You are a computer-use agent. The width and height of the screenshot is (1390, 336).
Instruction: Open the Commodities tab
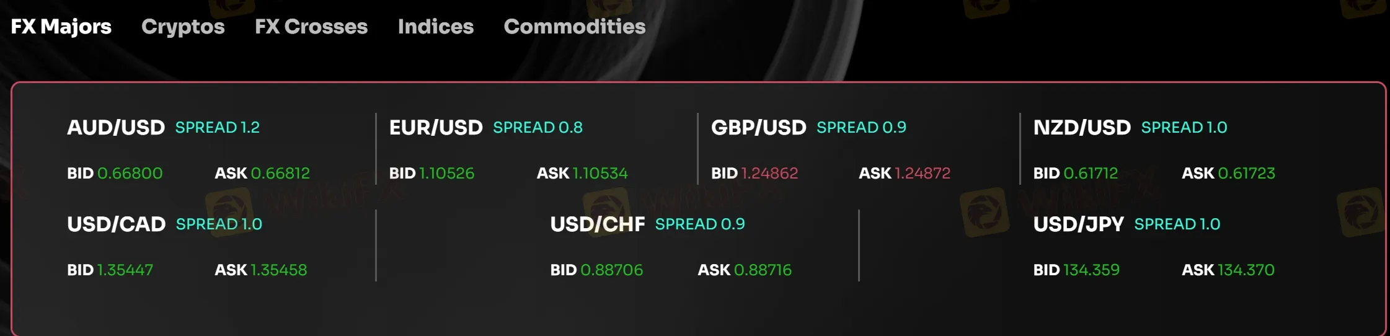575,27
